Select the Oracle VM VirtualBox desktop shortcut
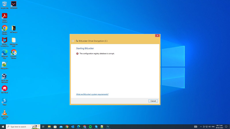Screen dimensions: 230x129 click(5, 78)
